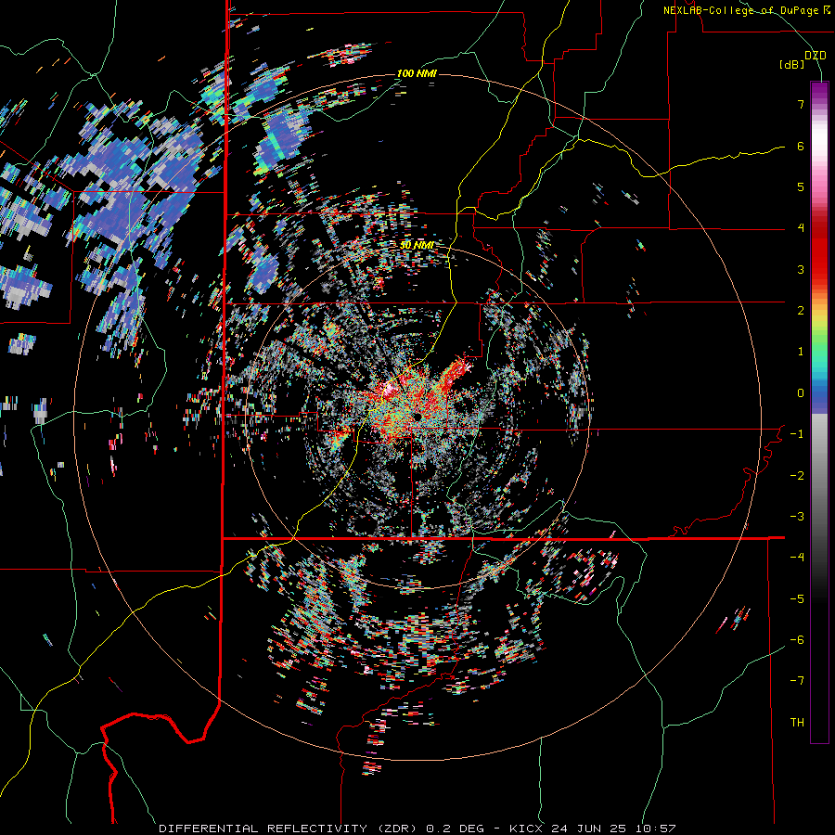Image resolution: width=835 pixels, height=835 pixels.
Task: Click the "50 NMI" range ring label
Action: coord(417,246)
